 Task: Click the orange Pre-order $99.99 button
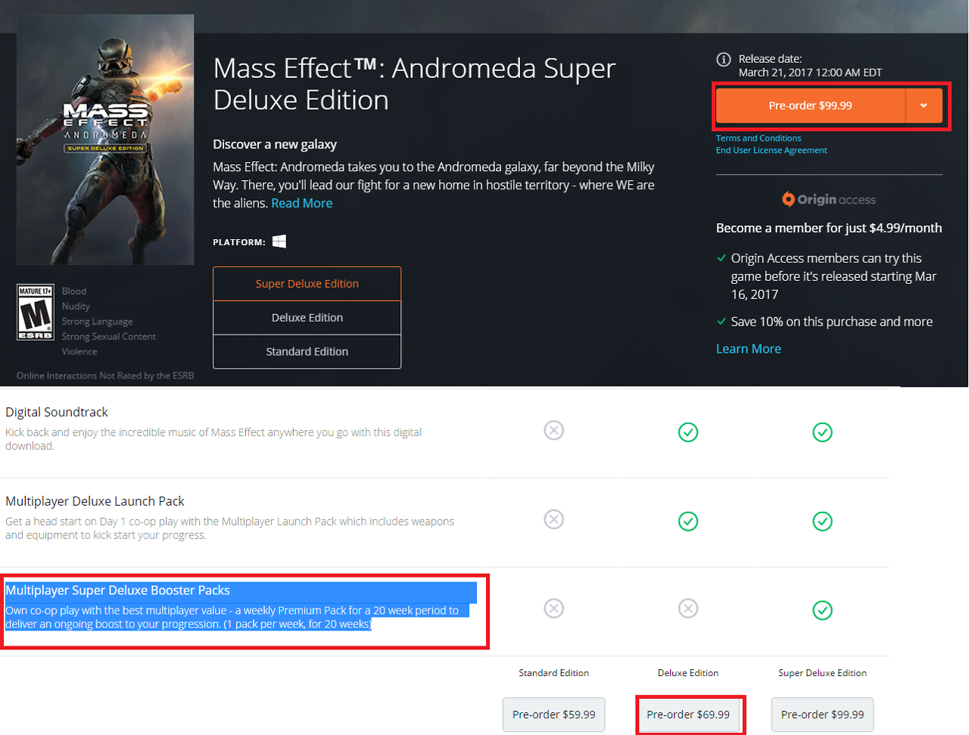click(810, 106)
